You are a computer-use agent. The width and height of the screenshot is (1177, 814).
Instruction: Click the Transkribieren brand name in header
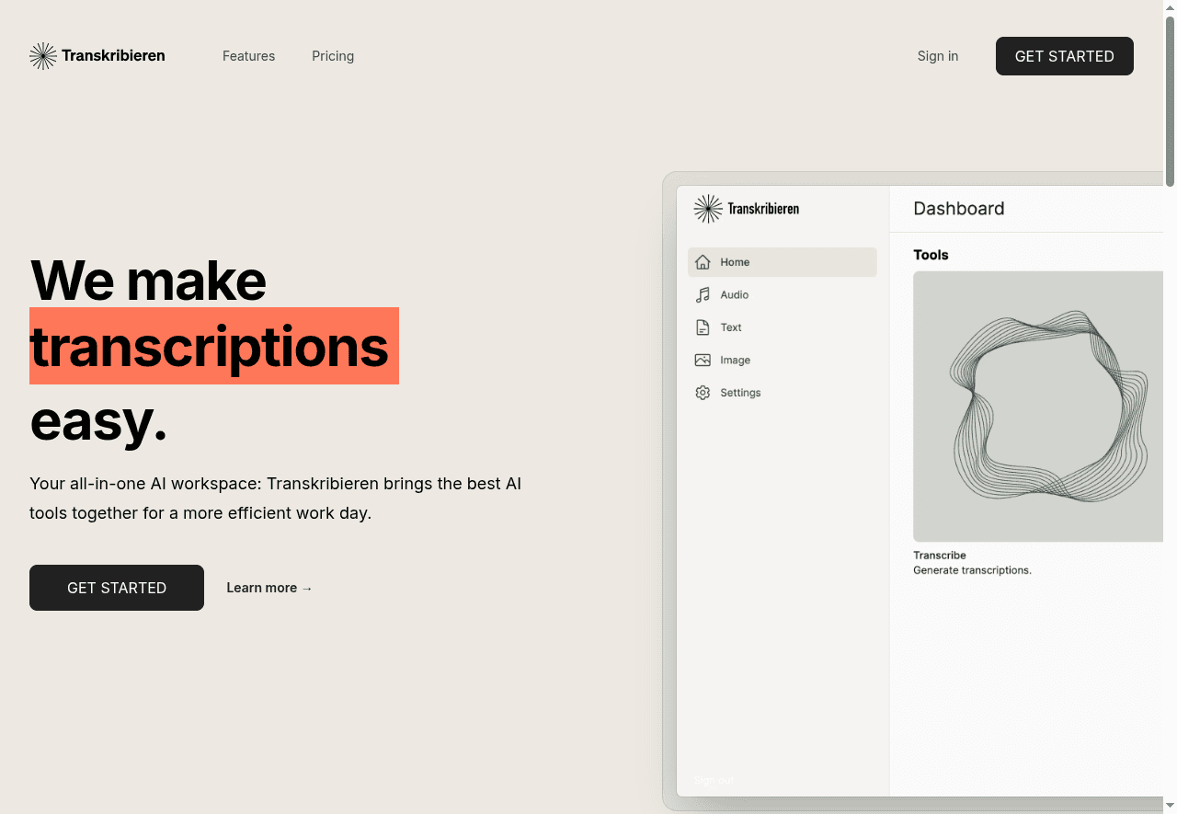point(113,56)
